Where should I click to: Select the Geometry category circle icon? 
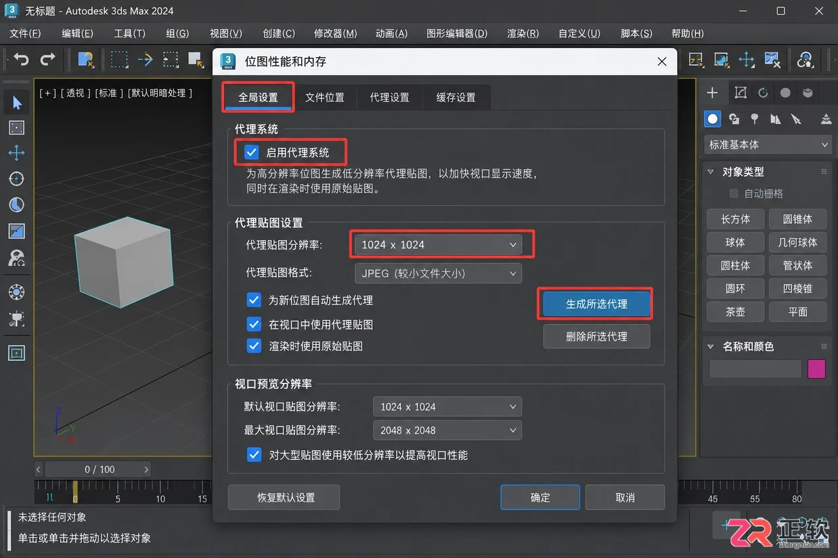pos(713,119)
